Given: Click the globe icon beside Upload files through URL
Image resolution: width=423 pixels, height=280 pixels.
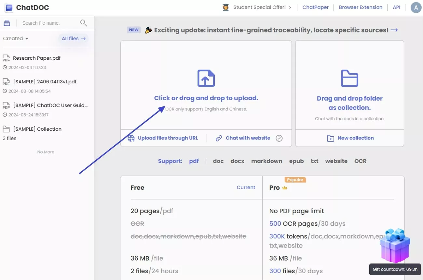Looking at the screenshot, I should point(131,138).
